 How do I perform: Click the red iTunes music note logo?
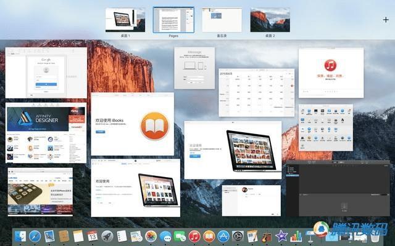(x=330, y=66)
